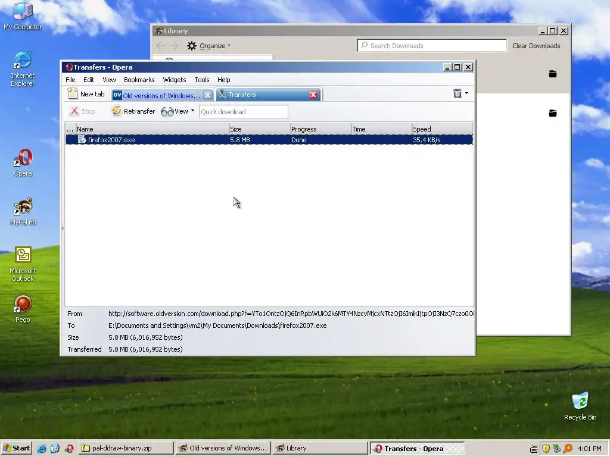The width and height of the screenshot is (610, 457).
Task: Focus the Quick download field
Action: click(244, 111)
